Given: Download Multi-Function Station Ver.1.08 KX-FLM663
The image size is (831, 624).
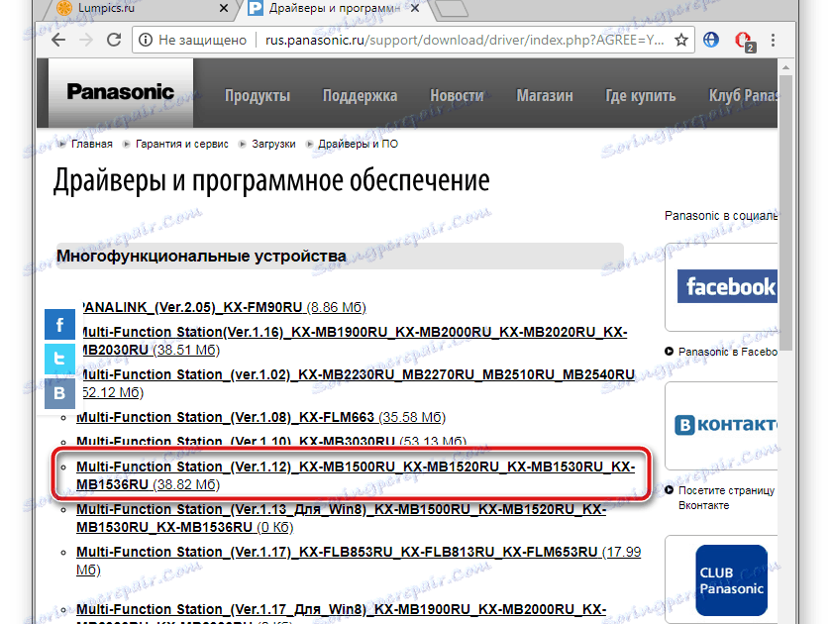Looking at the screenshot, I should [260, 418].
